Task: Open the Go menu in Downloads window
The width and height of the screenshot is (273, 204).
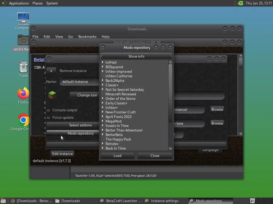Action: point(70,37)
